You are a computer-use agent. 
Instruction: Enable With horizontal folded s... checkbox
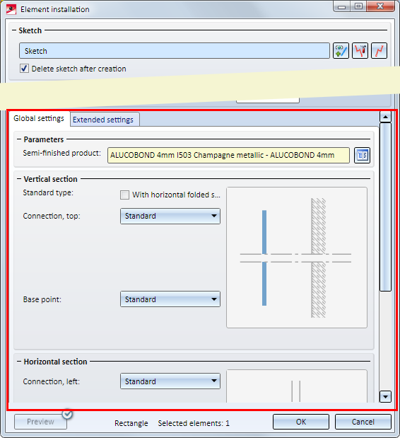[x=124, y=195]
